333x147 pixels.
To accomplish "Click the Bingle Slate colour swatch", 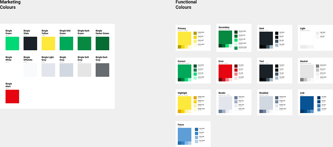I will coord(30,43).
